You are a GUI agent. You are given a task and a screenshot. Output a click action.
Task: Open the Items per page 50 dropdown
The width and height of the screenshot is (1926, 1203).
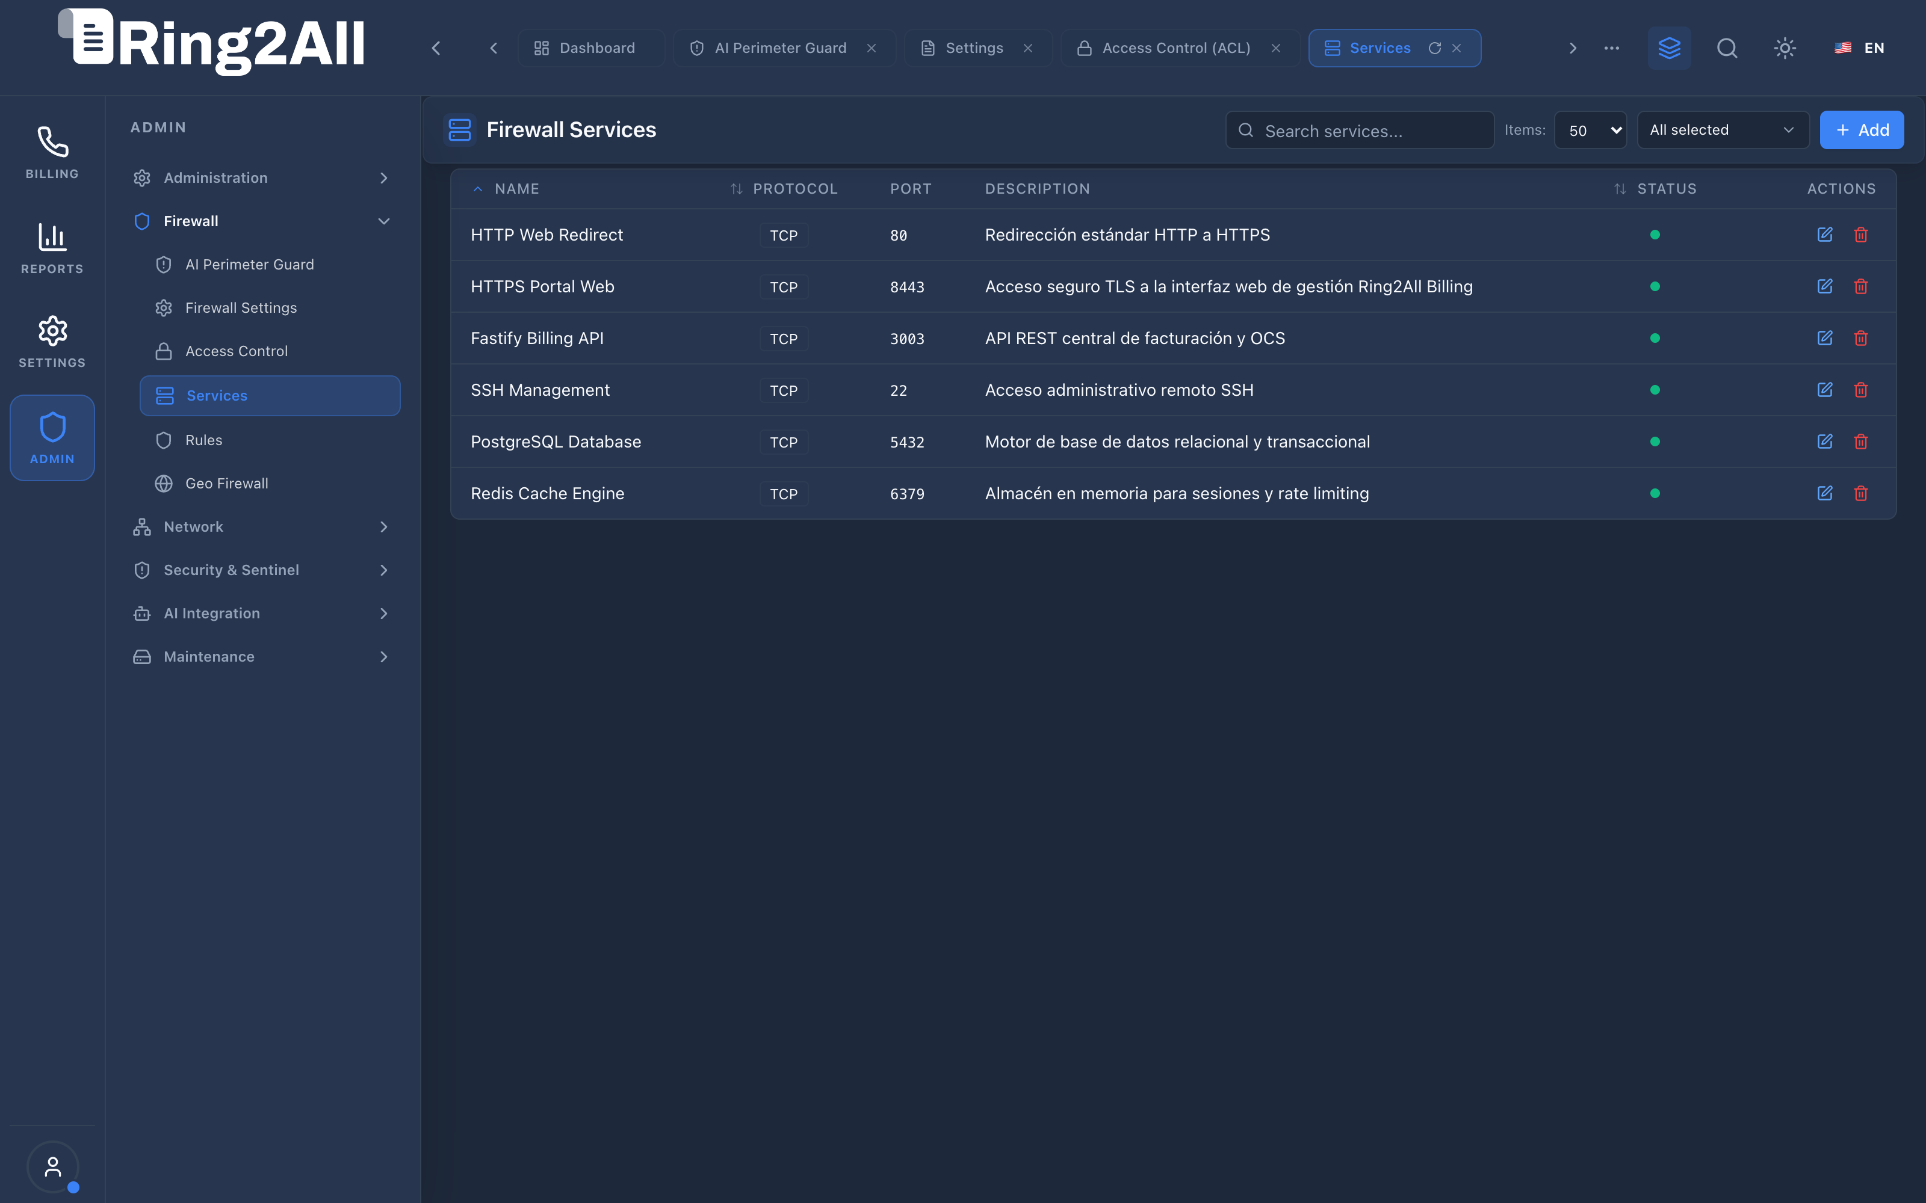[x=1590, y=131]
